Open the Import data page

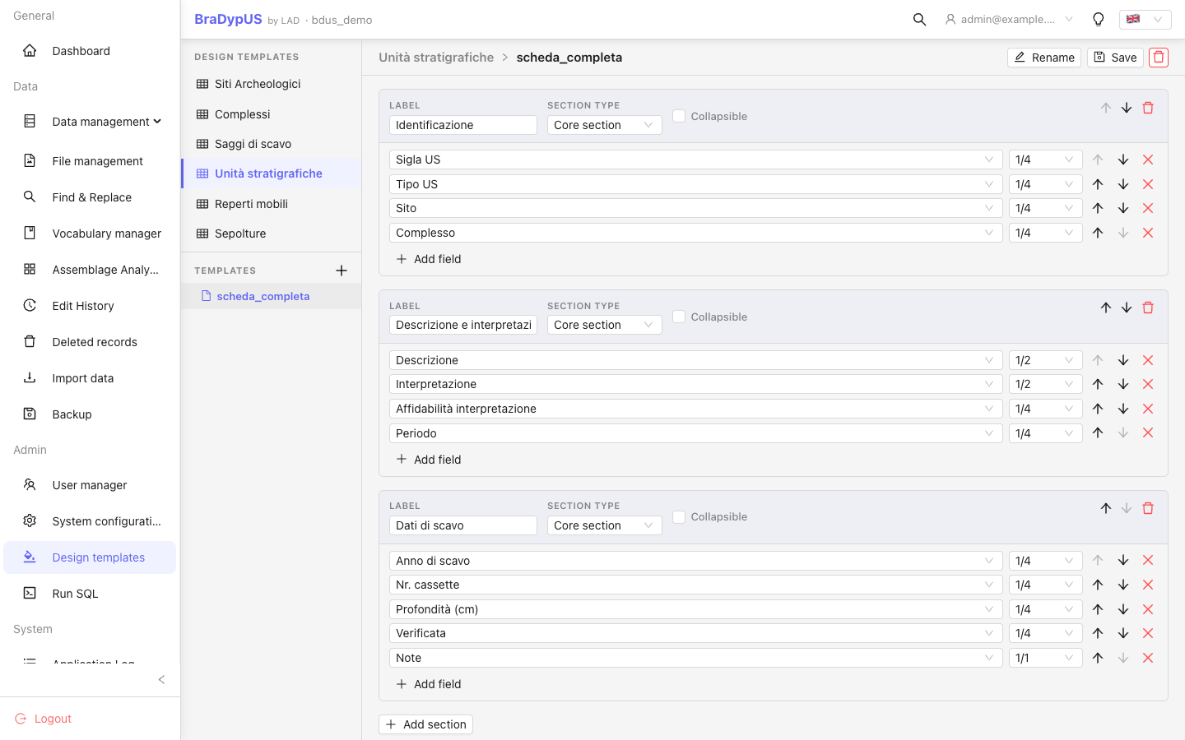[x=91, y=378]
